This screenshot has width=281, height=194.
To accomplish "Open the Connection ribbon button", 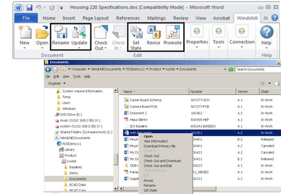I will coord(242,37).
